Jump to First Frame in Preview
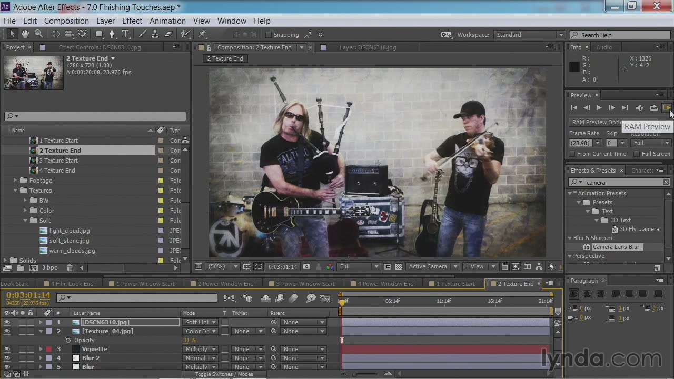Viewport: 674px width, 379px height. point(574,108)
